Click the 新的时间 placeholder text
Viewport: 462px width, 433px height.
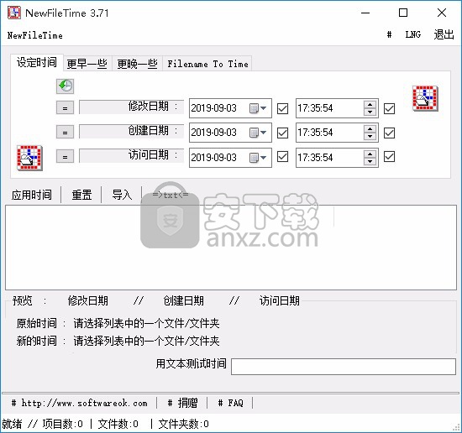146,342
